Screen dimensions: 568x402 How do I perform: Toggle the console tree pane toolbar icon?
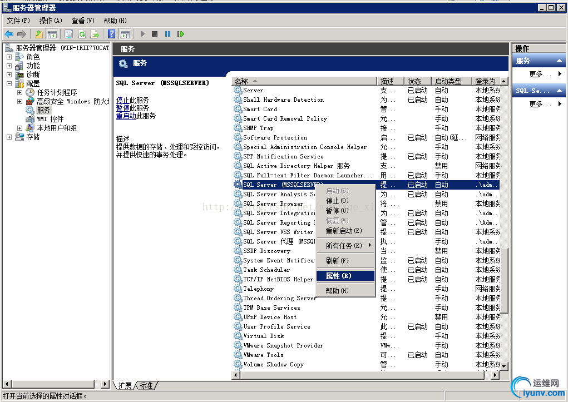(x=52, y=34)
